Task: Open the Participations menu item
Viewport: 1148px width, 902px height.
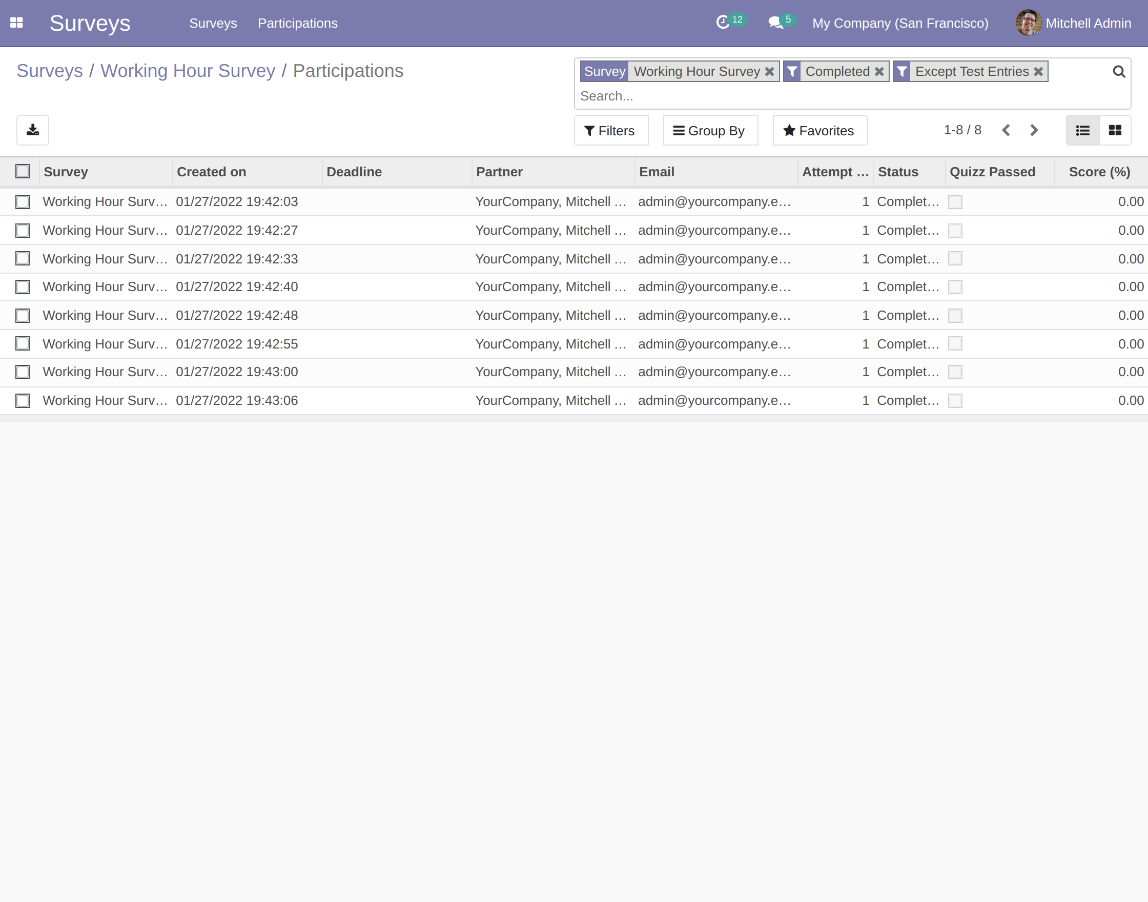Action: click(x=297, y=23)
